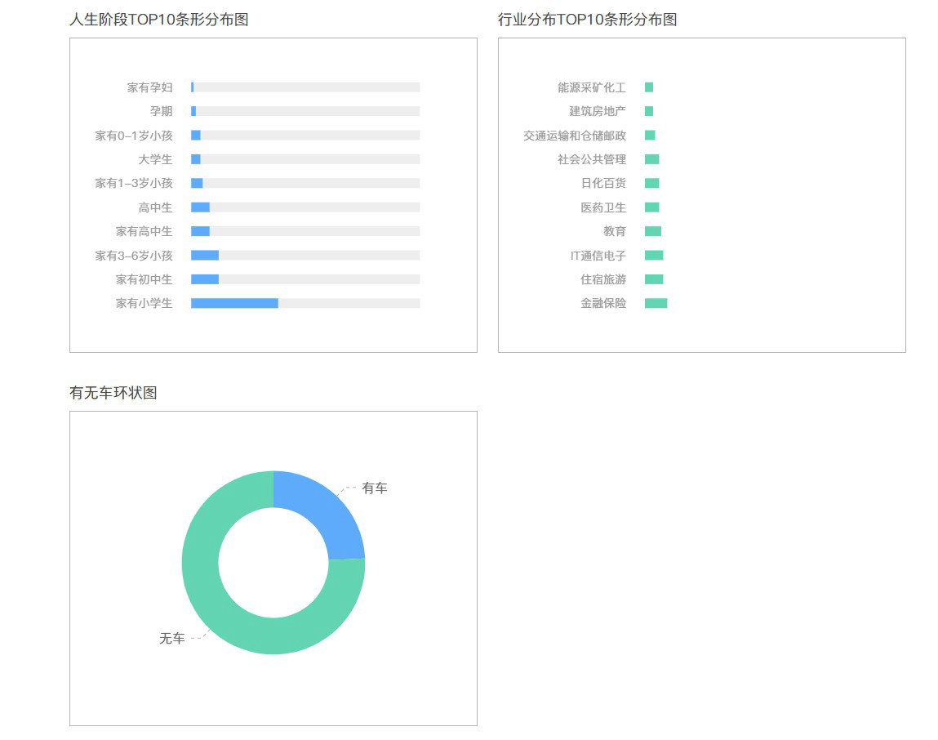
Task: Select the 住宿旅游 industry bar
Action: point(654,279)
